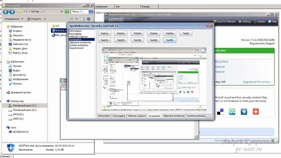Click the Delicious share icon in Outpost
This screenshot has height=158, width=281.
click(x=220, y=111)
